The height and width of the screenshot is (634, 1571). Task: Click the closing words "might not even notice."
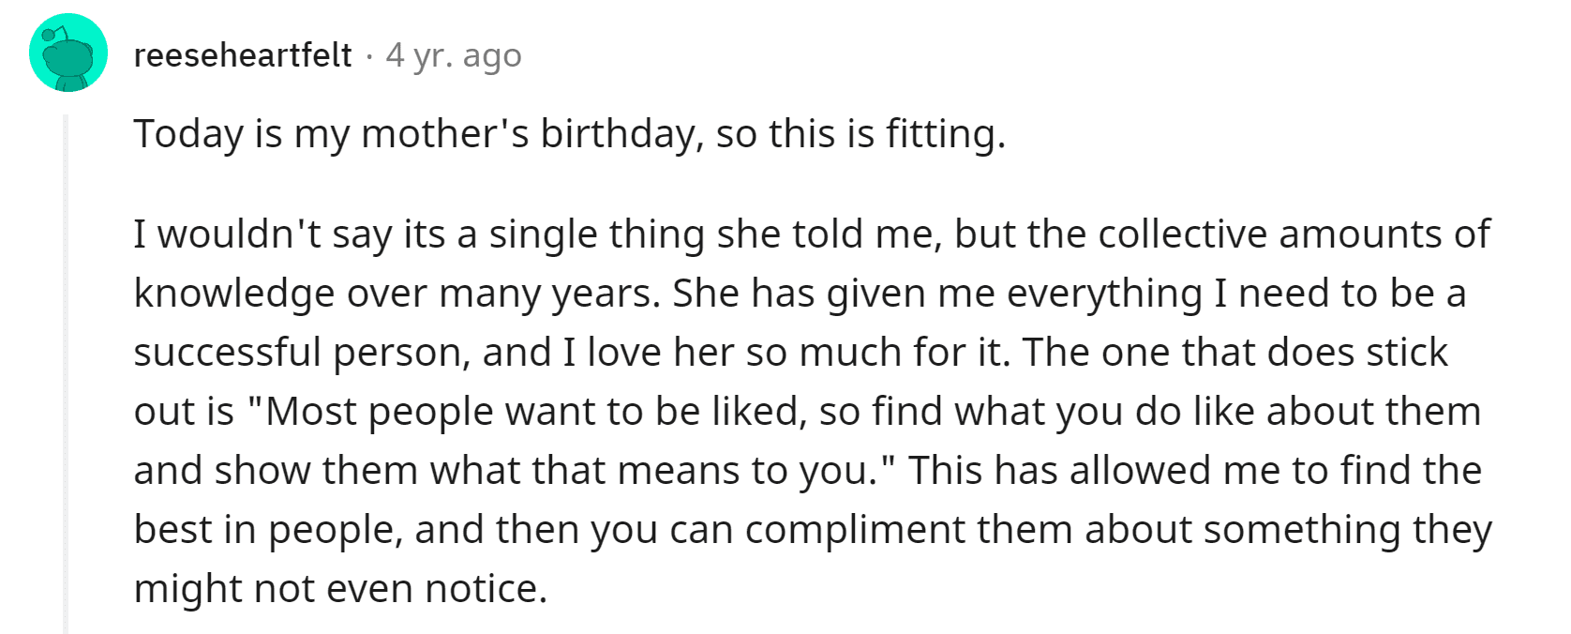coord(340,589)
